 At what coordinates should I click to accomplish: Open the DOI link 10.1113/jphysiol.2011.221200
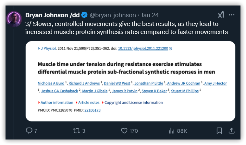143,49
